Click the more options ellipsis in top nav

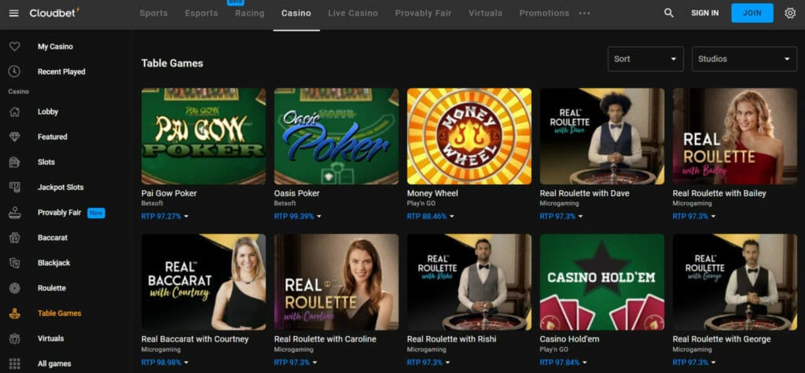584,13
